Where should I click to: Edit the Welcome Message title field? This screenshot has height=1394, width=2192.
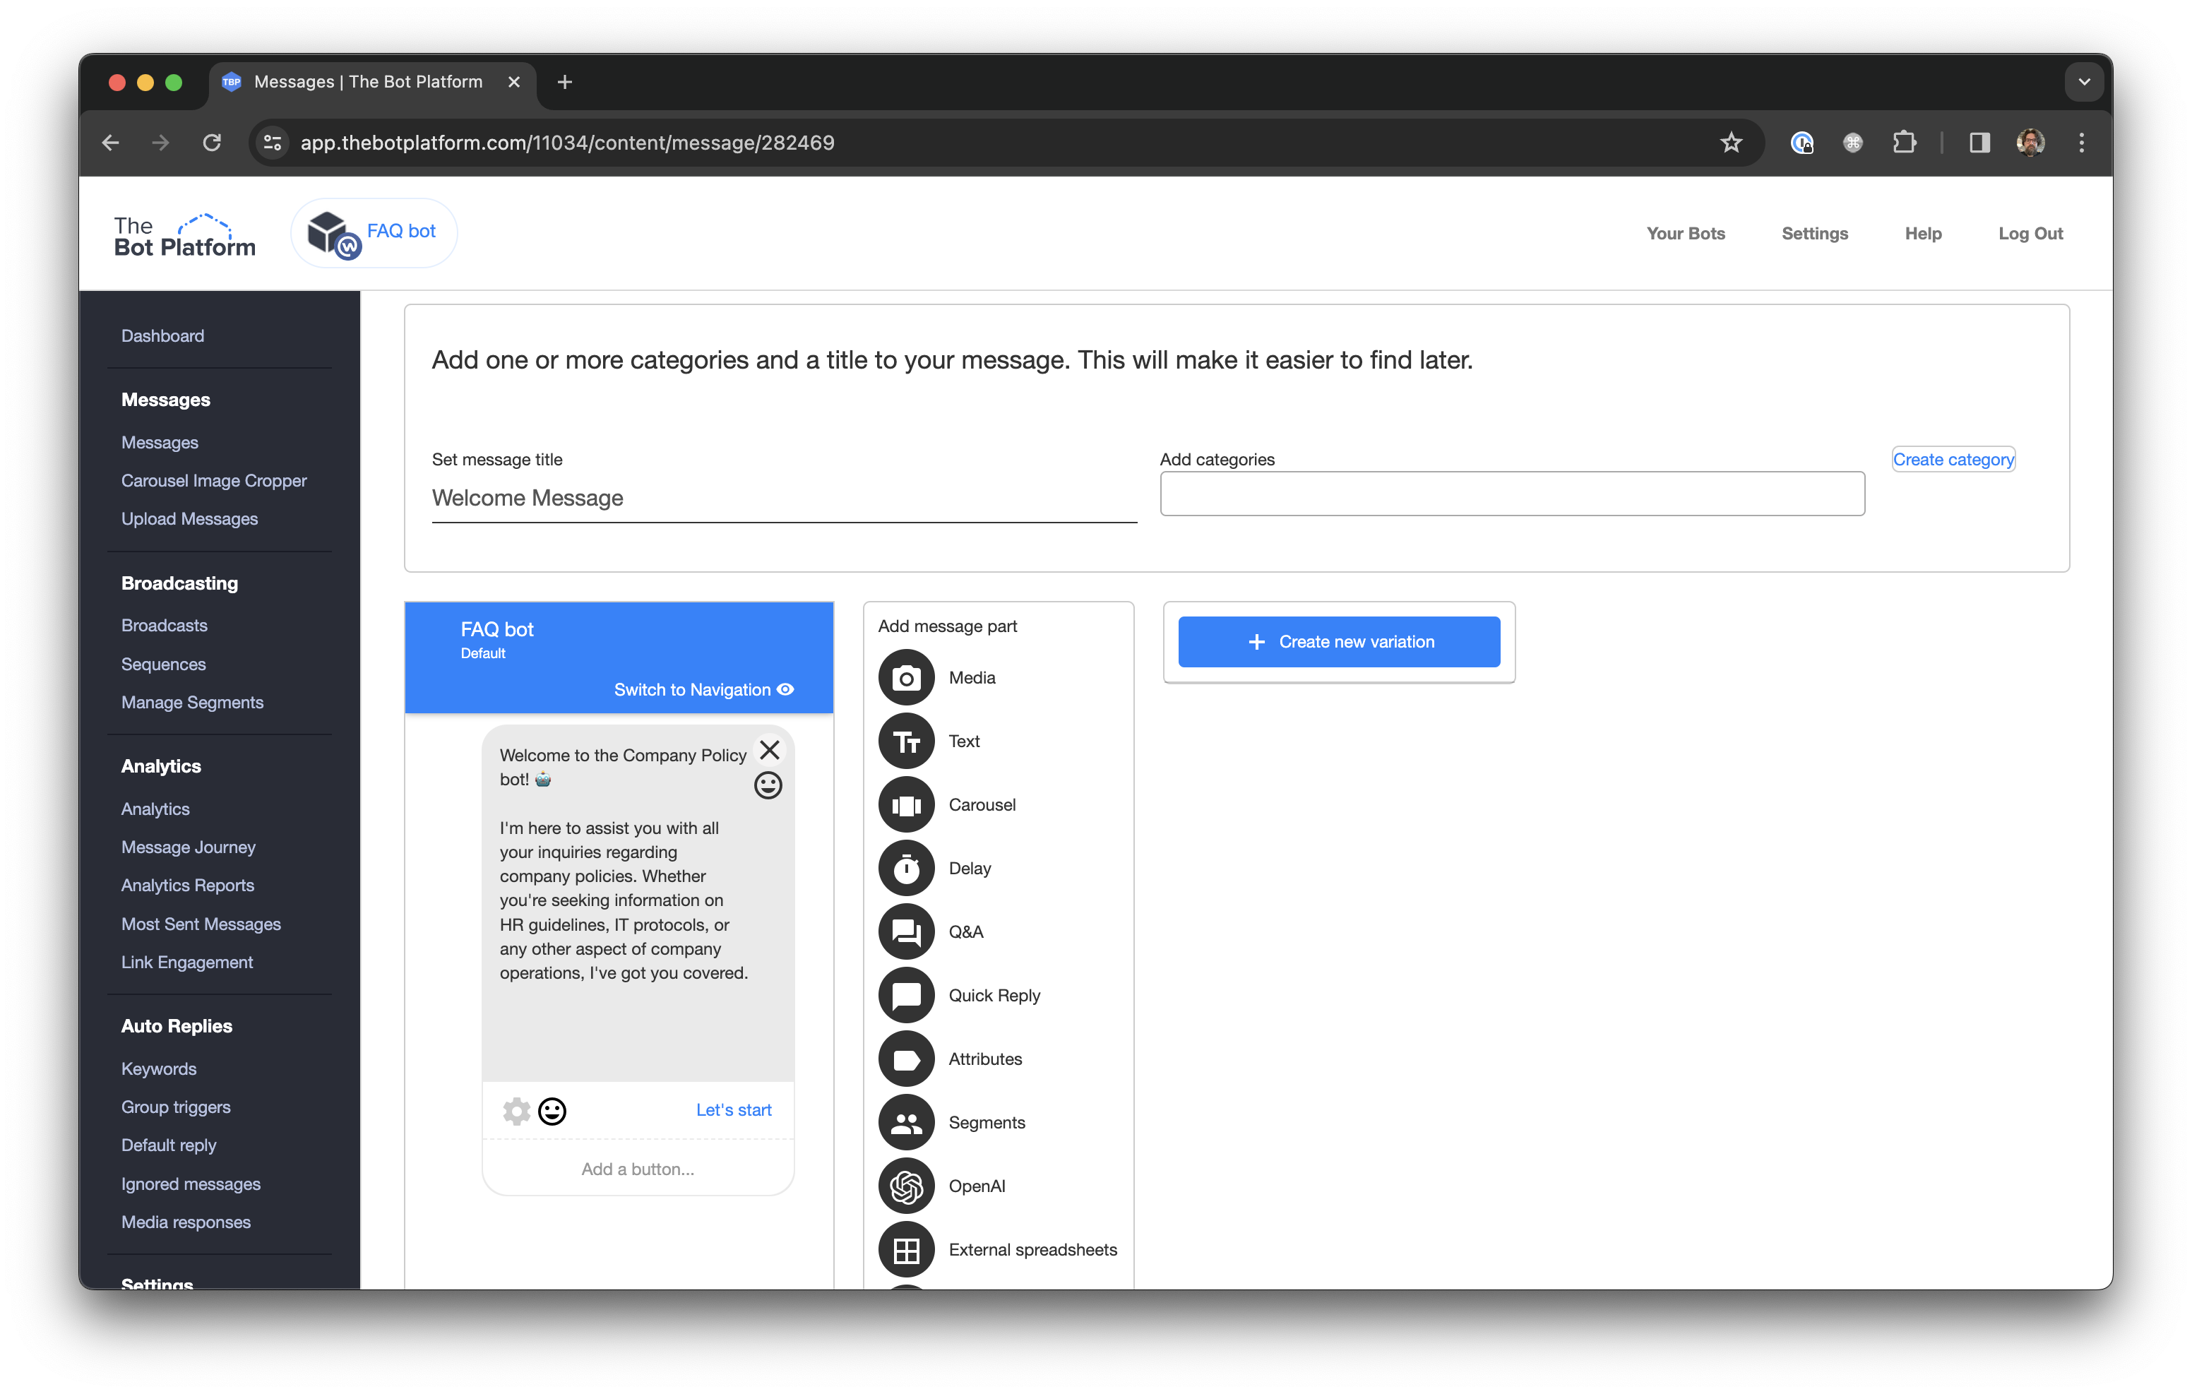(x=784, y=498)
